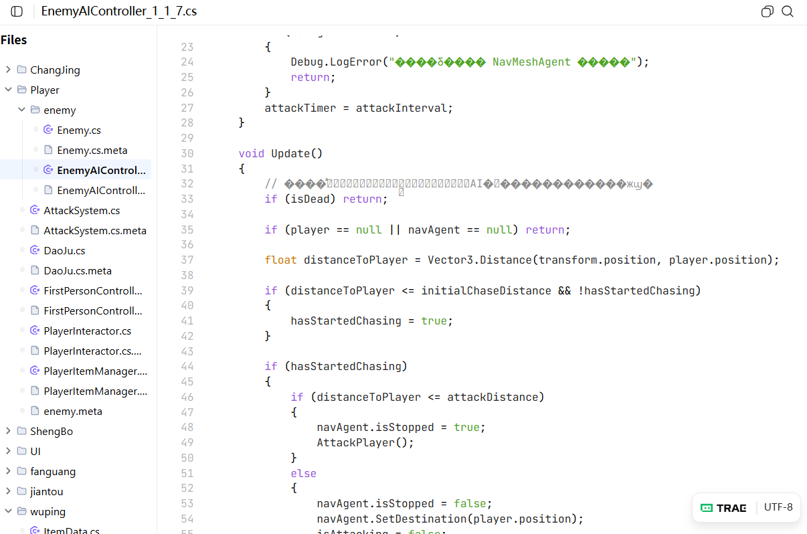Click 'navAgent.SetDestination(player.position);' line
This screenshot has height=534, width=807.
(x=450, y=519)
